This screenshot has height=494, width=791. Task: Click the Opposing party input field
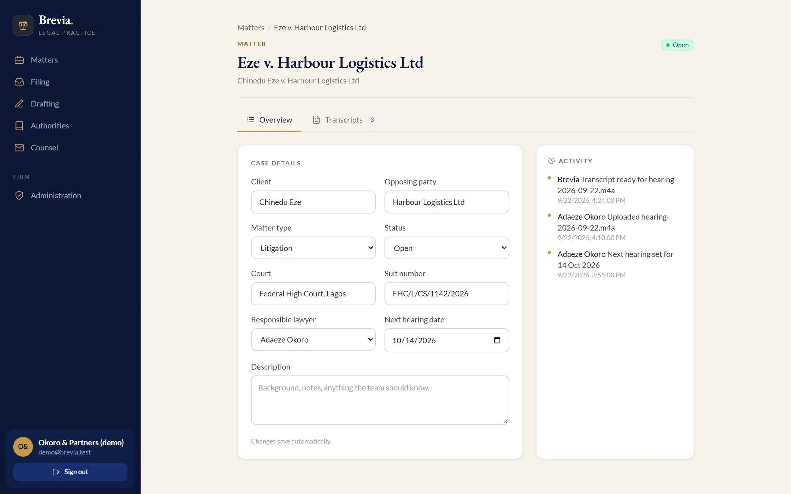[446, 202]
